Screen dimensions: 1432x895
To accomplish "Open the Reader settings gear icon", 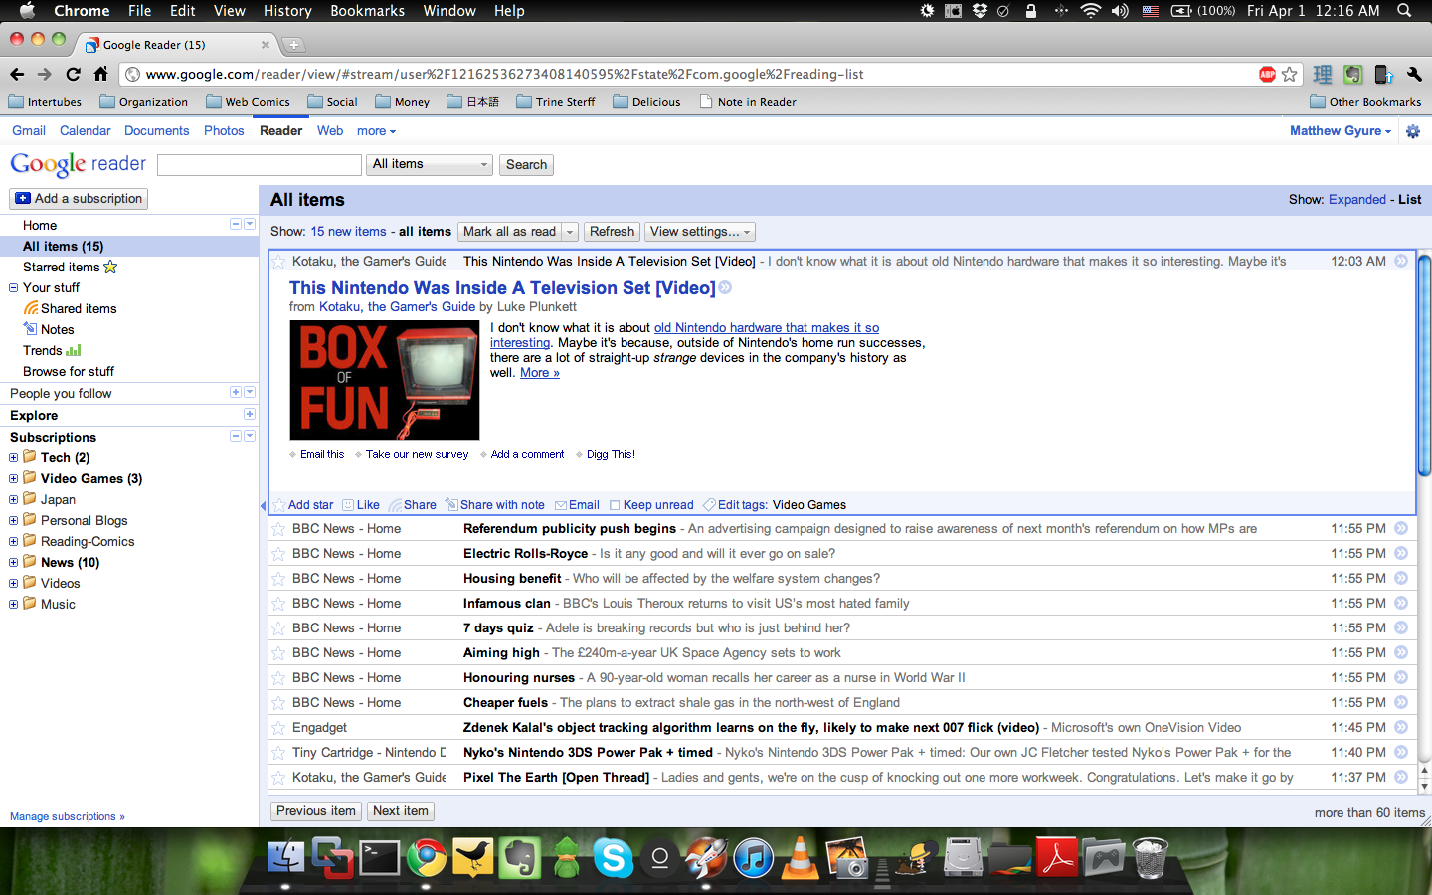I will (x=1413, y=131).
